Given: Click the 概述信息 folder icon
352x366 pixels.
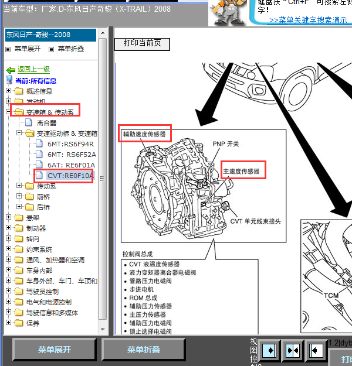Looking at the screenshot, I should point(19,91).
